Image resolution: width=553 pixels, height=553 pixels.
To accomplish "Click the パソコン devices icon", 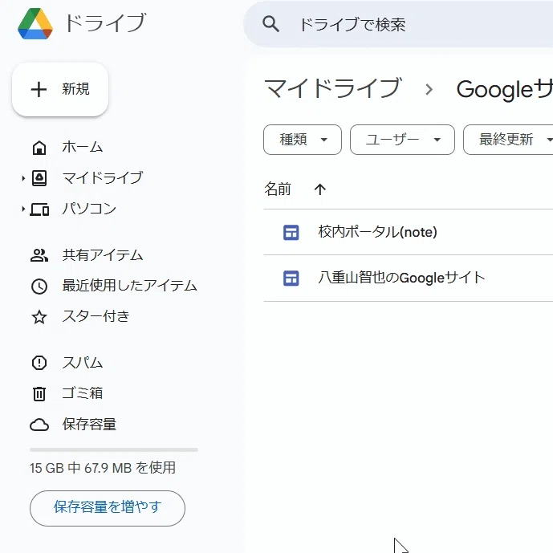I will 39,209.
